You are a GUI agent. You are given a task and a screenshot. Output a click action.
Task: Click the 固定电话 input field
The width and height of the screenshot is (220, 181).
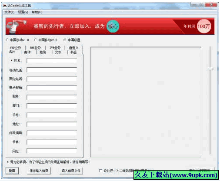pyautogui.click(x=52, y=79)
